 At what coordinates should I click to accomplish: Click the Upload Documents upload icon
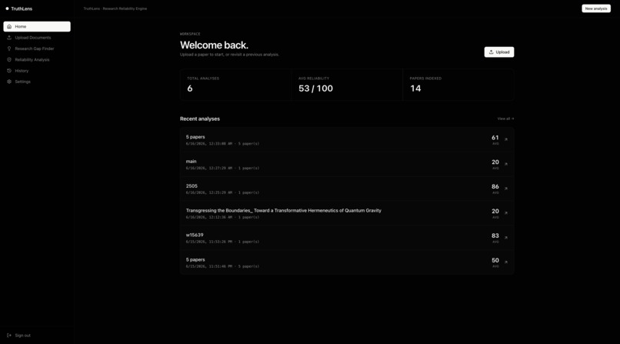pos(9,38)
